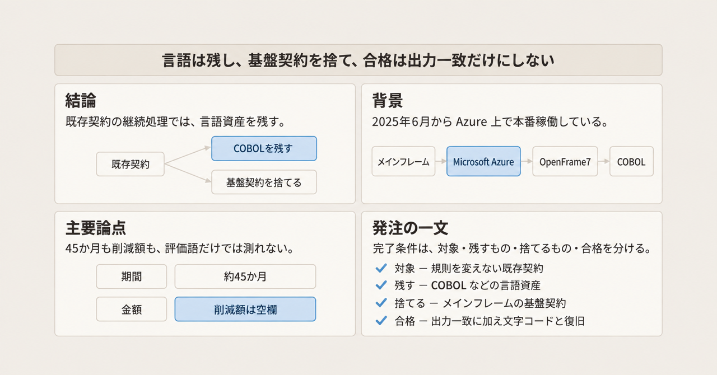717x375 pixels.
Task: Click the final COBOL box in 背景 flow
Action: [x=631, y=162]
